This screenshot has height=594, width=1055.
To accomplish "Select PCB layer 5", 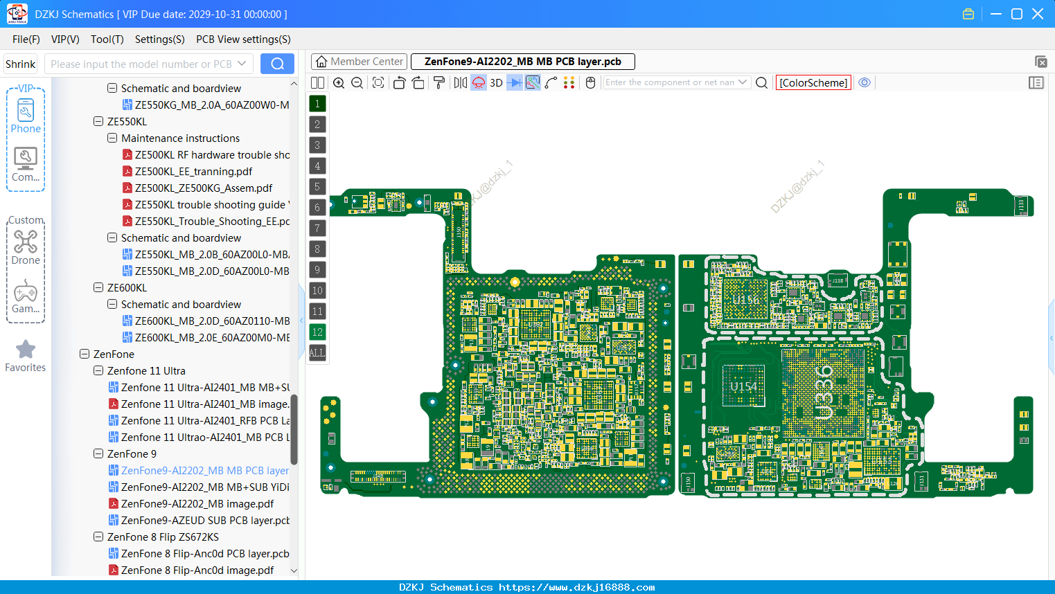I will [x=317, y=187].
